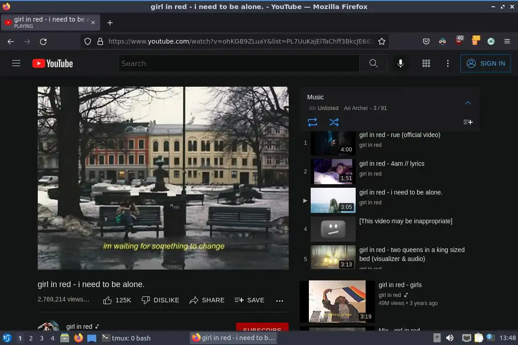The image size is (518, 345).
Task: Open the YouTube guide hamburger menu
Action: tap(16, 63)
